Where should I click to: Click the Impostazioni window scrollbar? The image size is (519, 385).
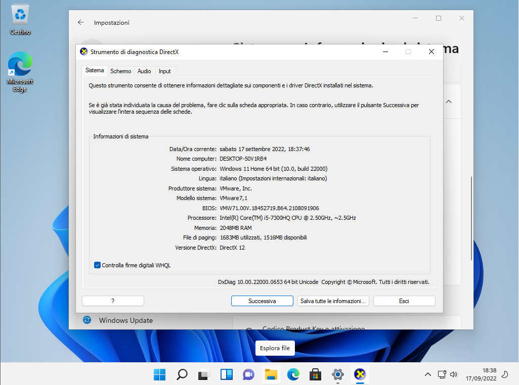click(x=471, y=218)
